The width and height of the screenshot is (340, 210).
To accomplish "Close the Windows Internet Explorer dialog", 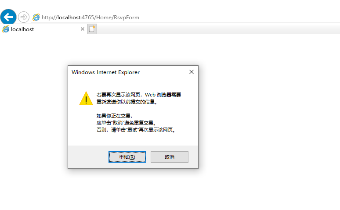I will (x=192, y=72).
